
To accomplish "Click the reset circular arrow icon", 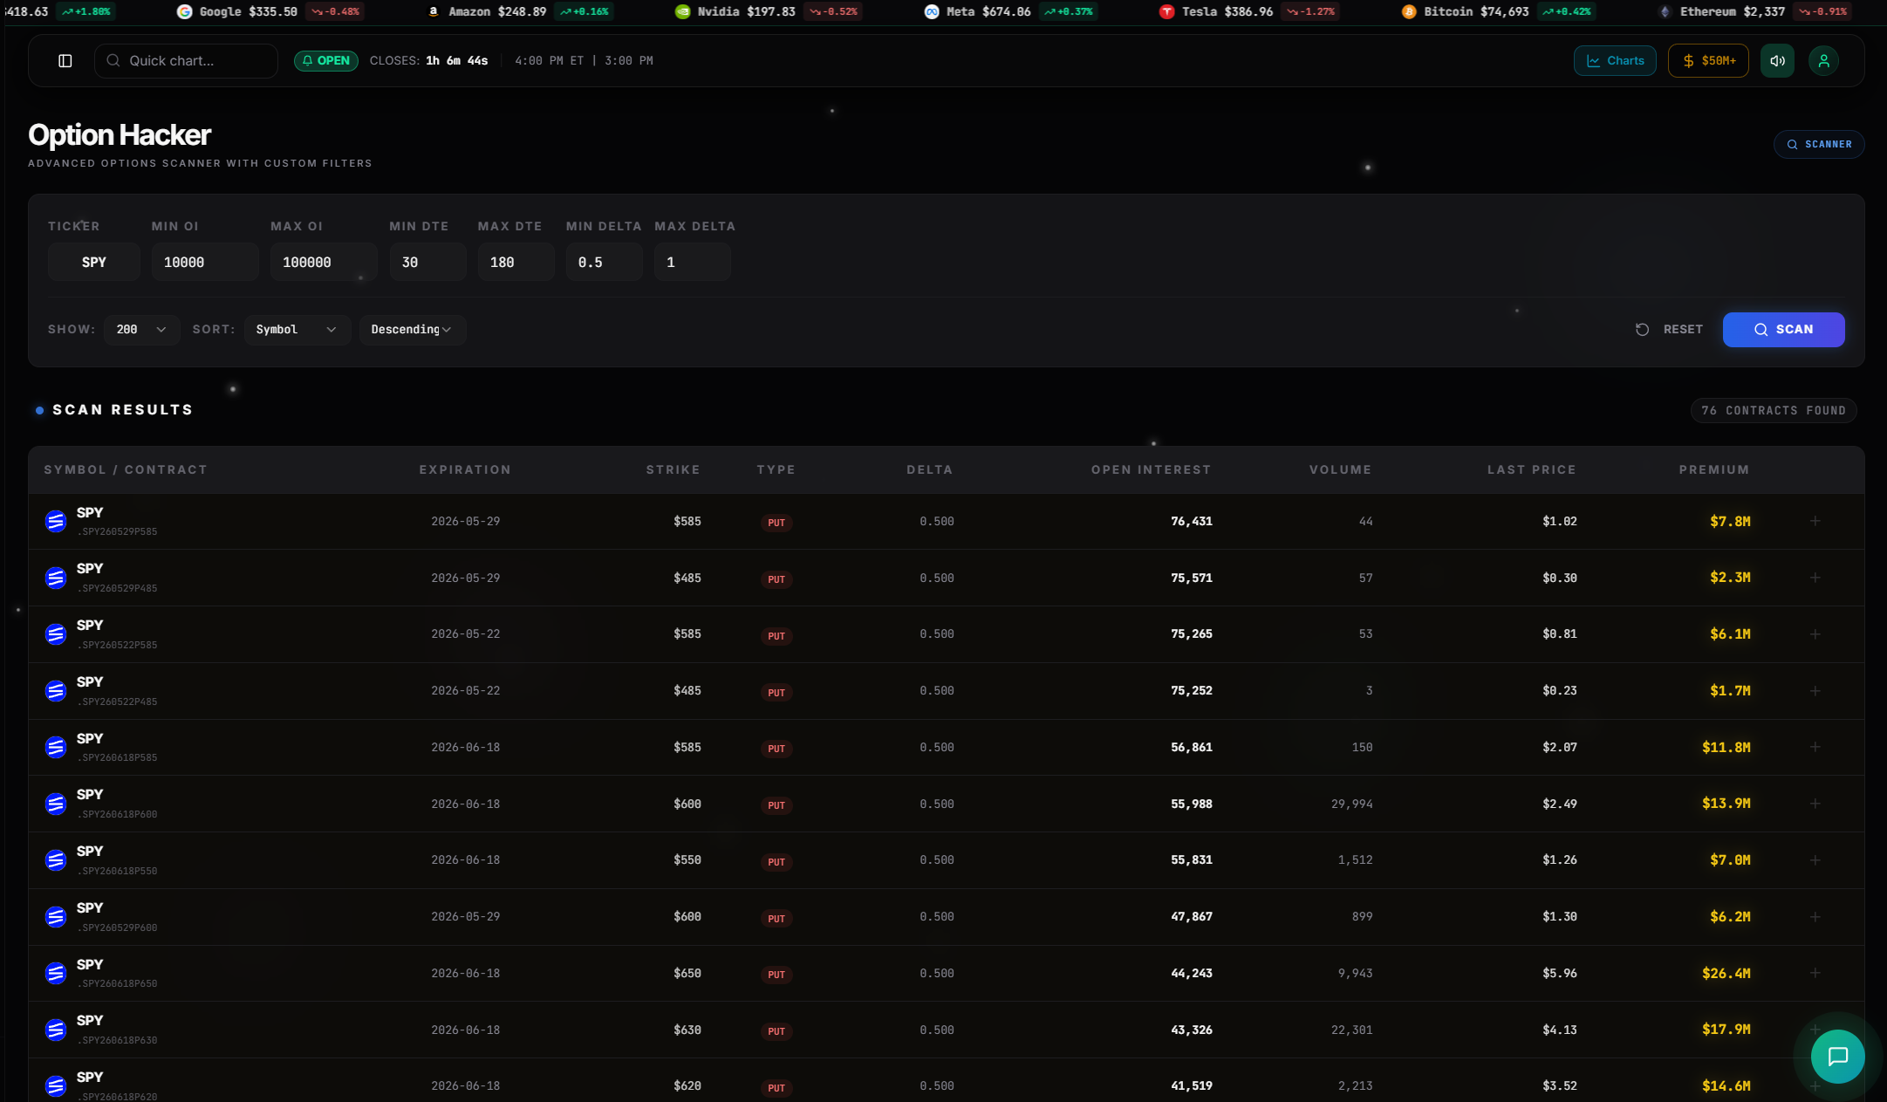I will tap(1642, 330).
